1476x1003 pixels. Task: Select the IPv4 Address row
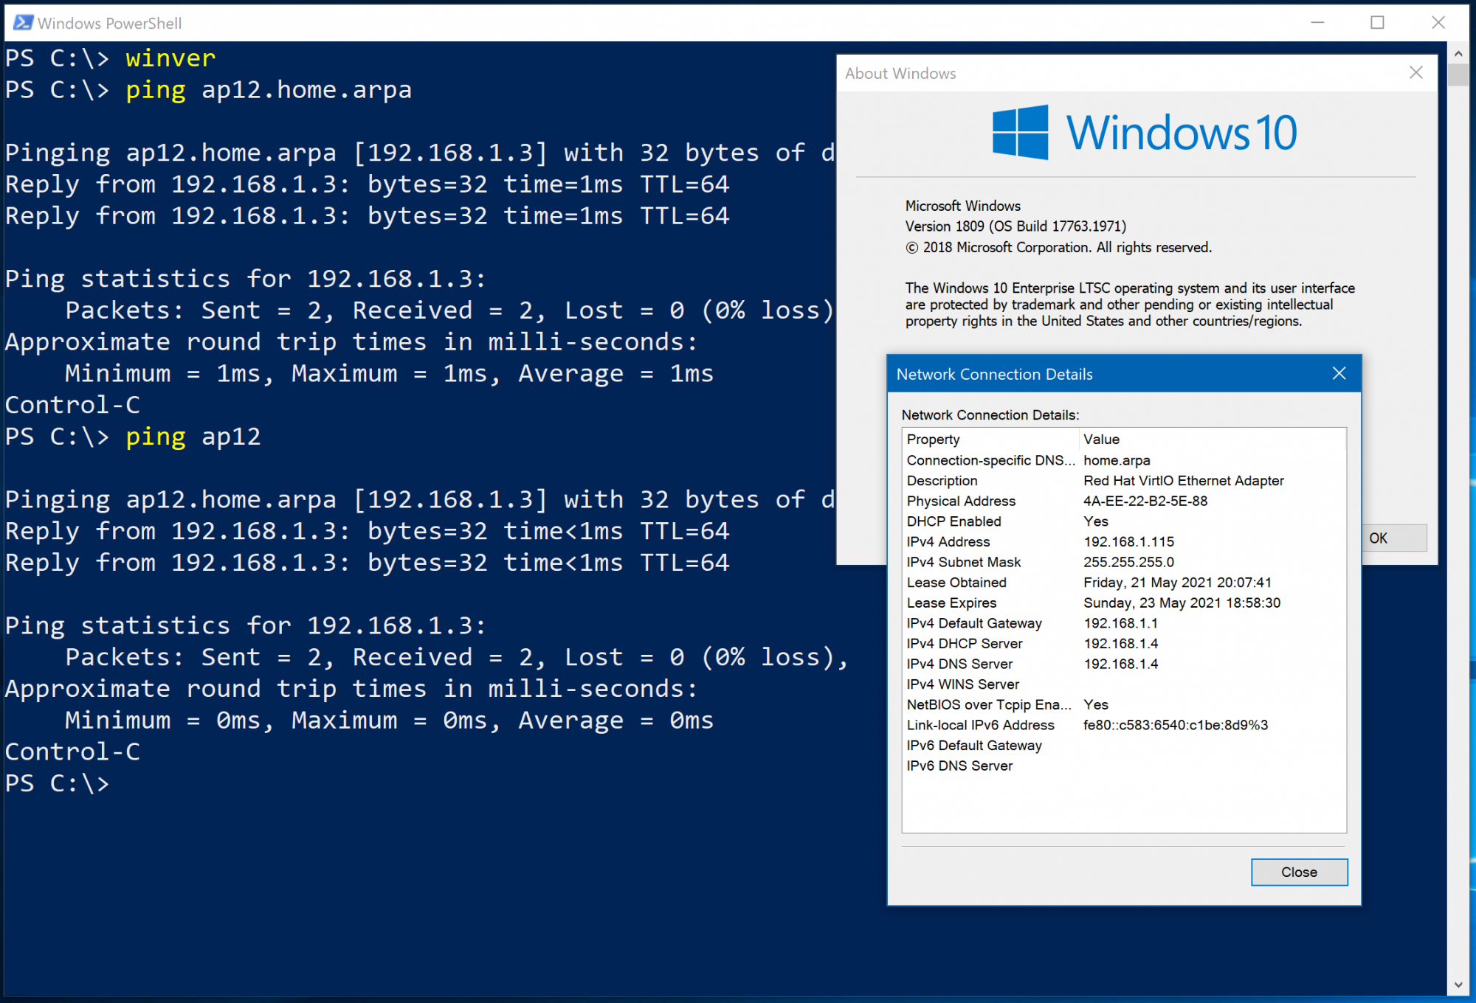948,542
